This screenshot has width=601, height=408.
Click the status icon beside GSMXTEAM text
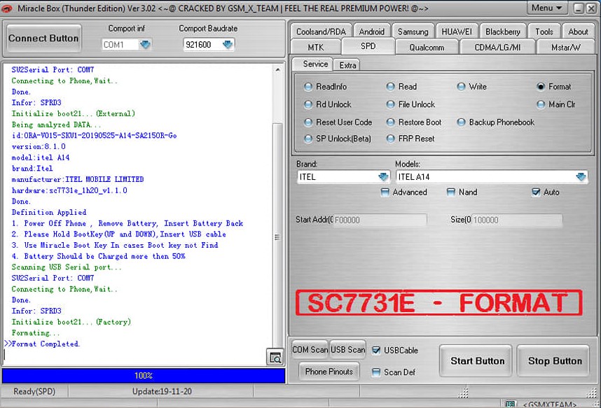pyautogui.click(x=510, y=404)
